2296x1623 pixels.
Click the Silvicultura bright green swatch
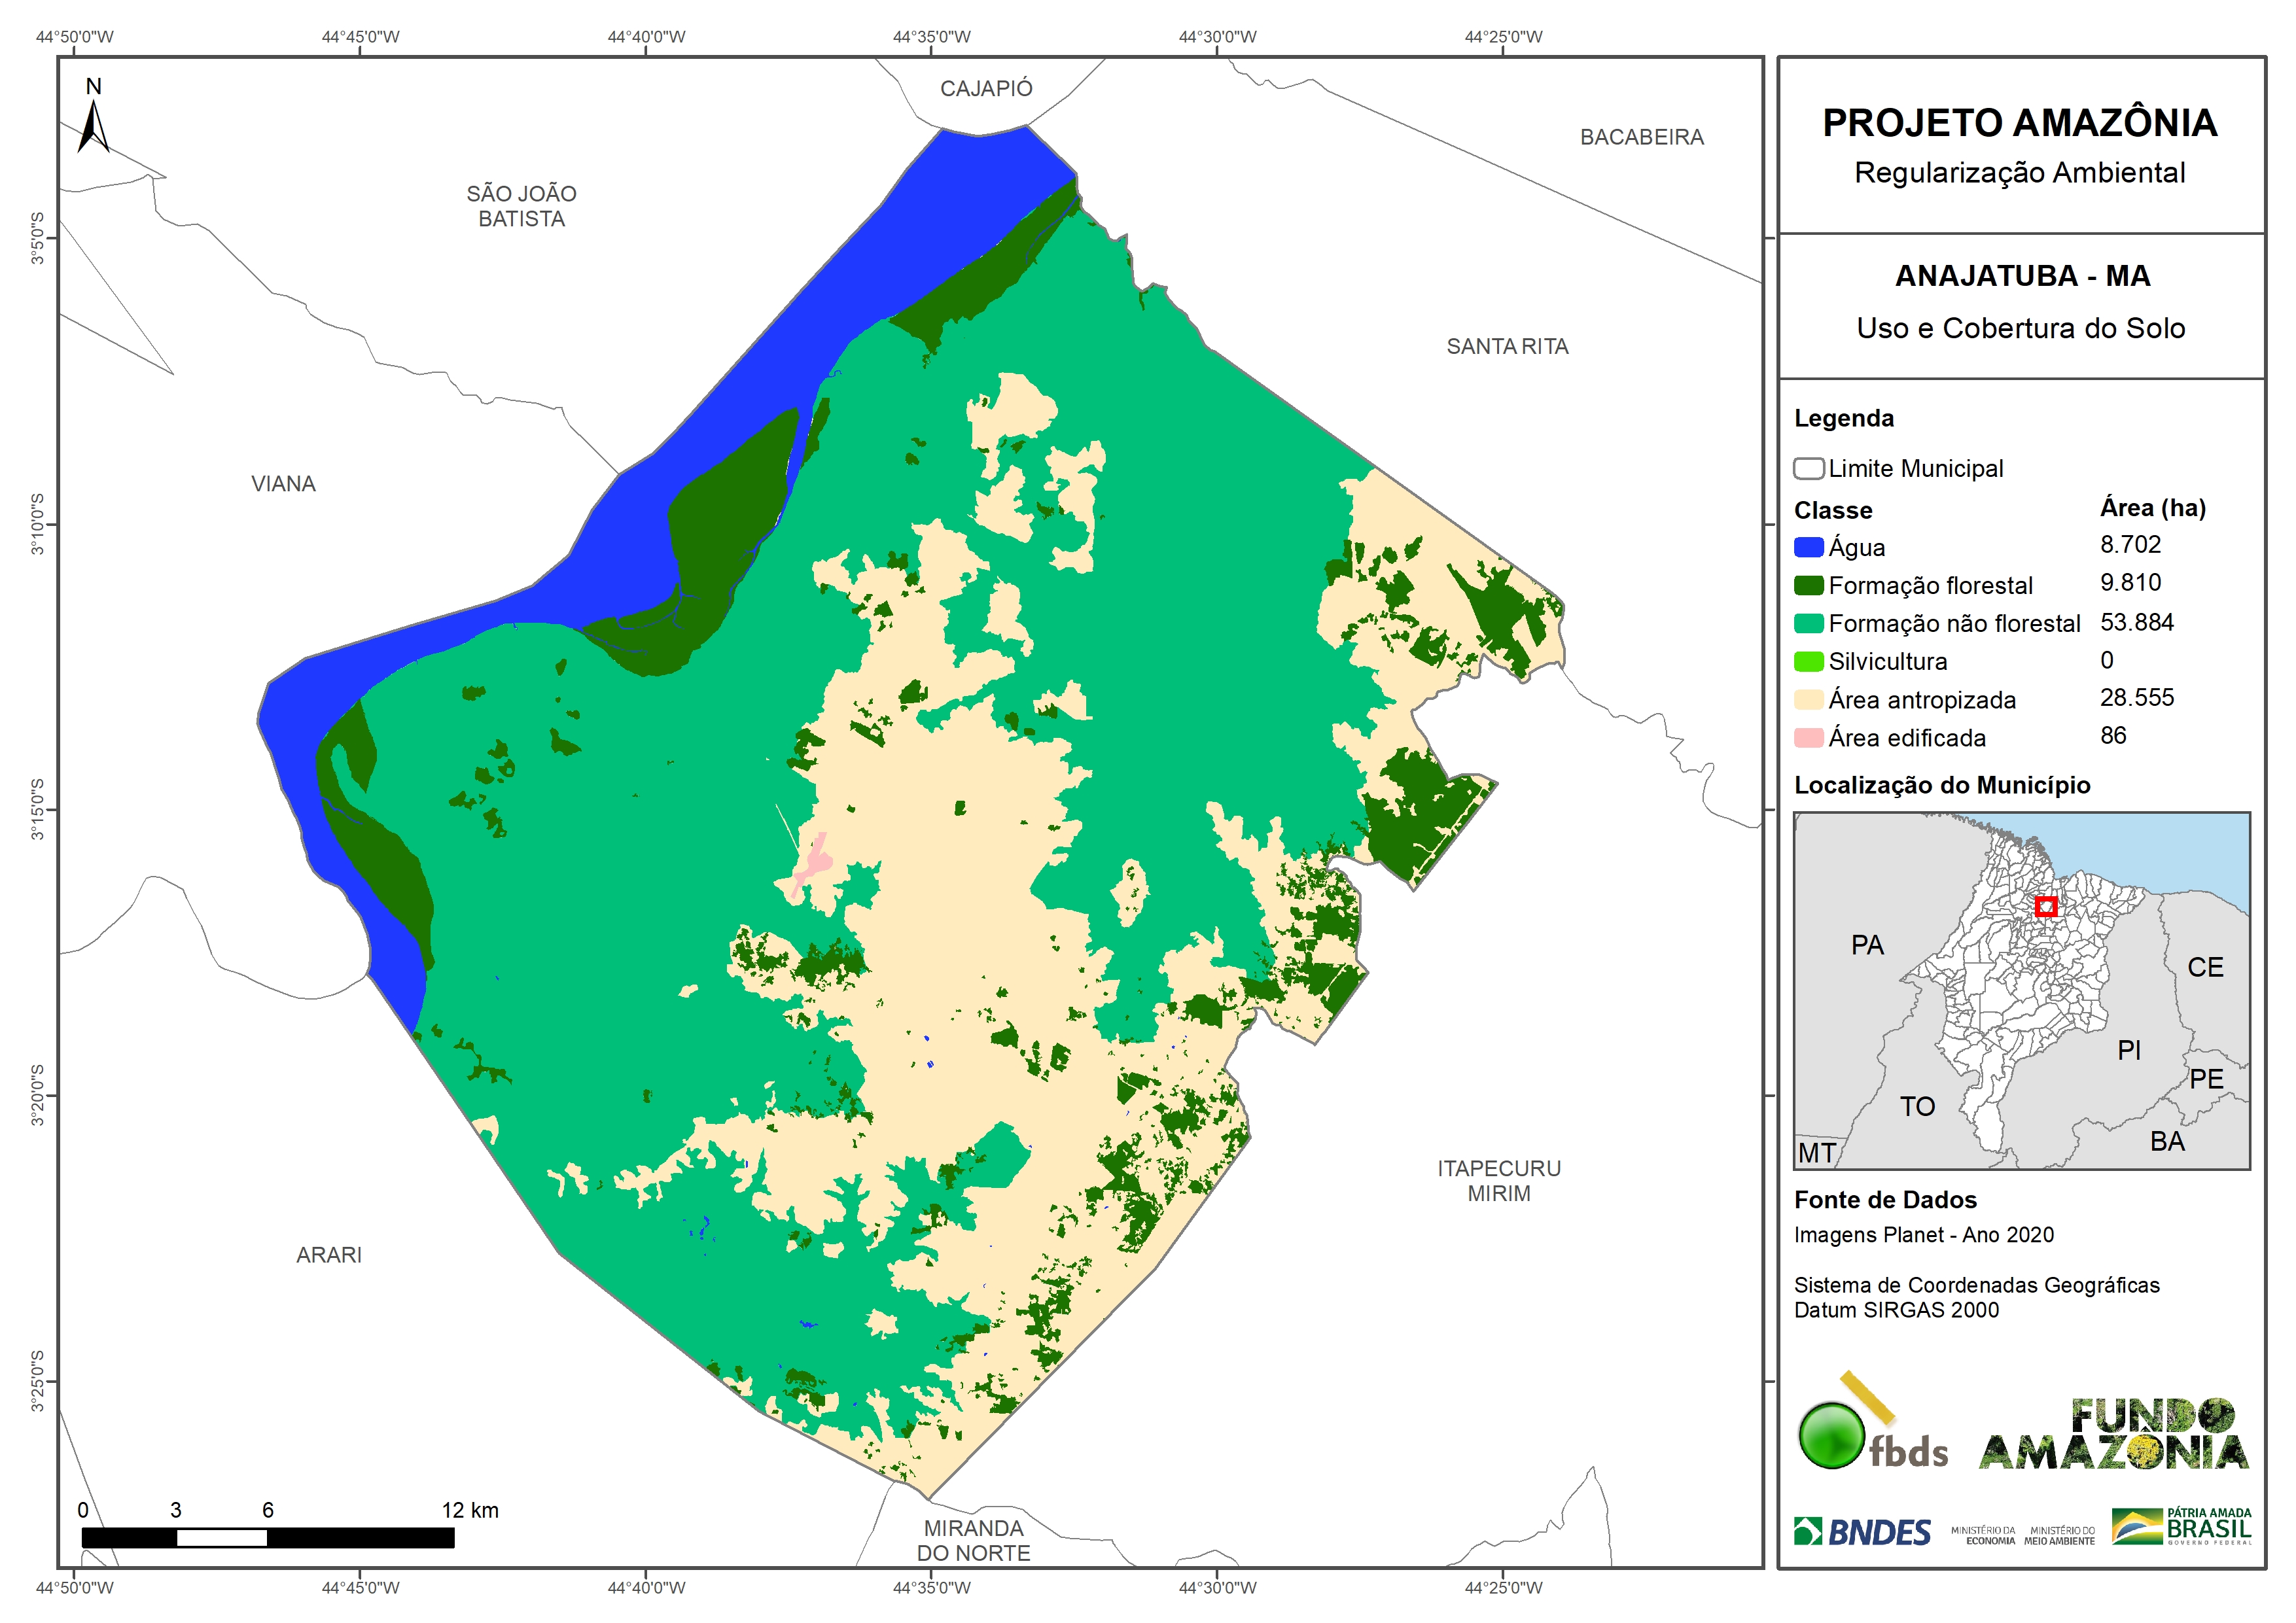pyautogui.click(x=1808, y=661)
